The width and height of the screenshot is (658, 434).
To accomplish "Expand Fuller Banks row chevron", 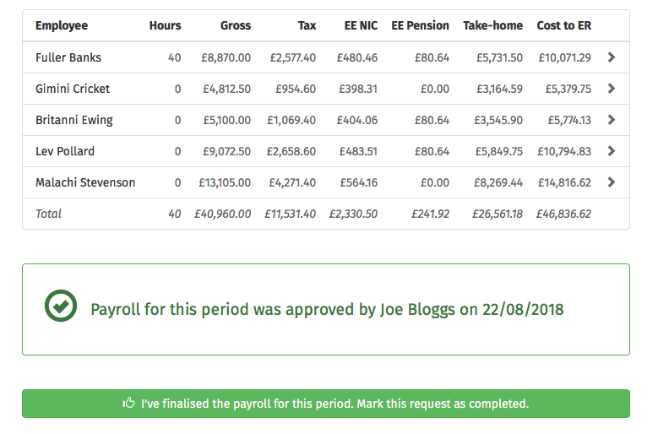I will click(612, 57).
